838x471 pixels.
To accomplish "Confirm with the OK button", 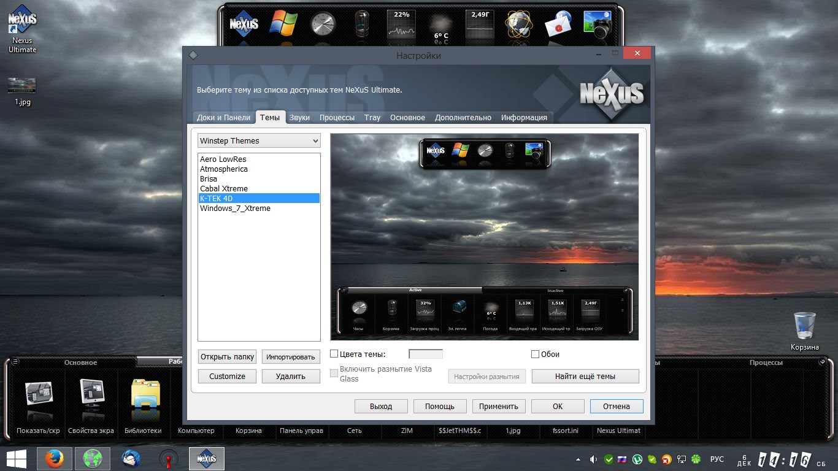I will (558, 406).
